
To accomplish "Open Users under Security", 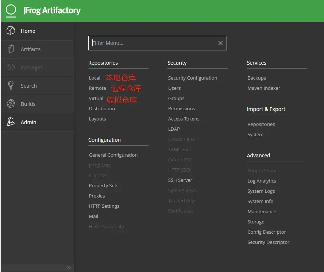I will (x=174, y=88).
